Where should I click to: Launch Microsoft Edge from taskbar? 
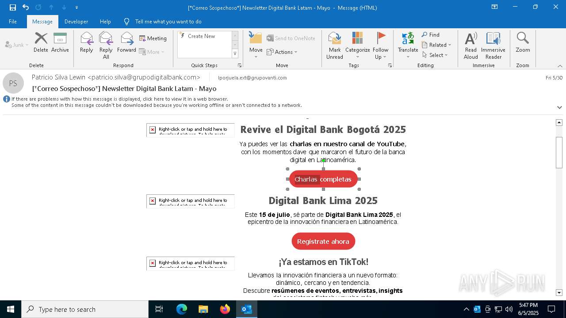pyautogui.click(x=182, y=309)
